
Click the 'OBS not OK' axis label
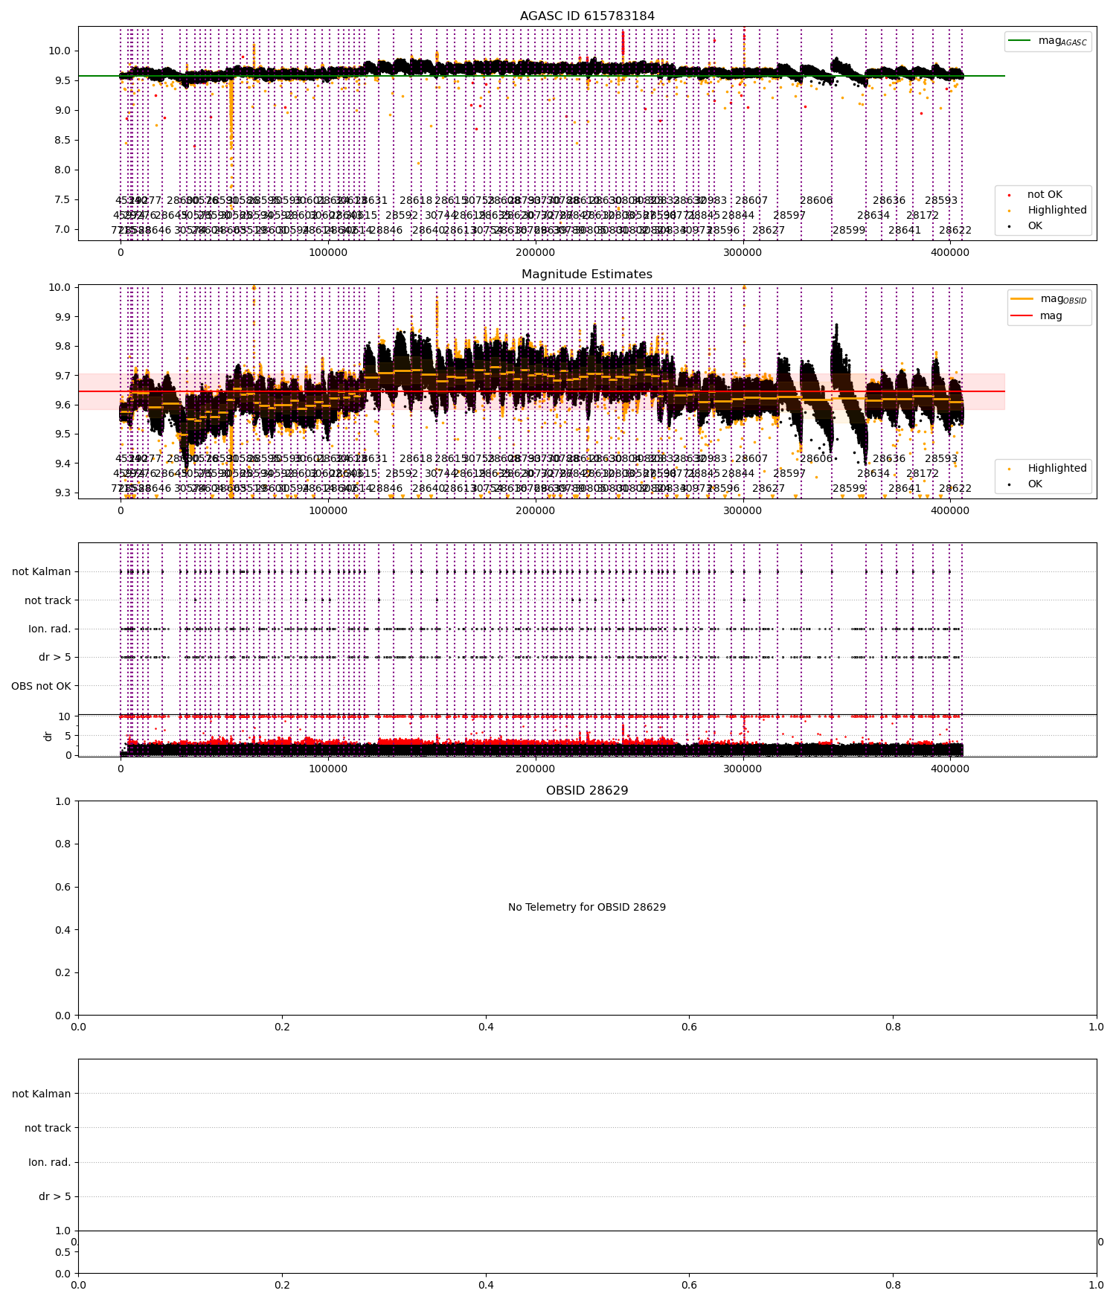42,686
